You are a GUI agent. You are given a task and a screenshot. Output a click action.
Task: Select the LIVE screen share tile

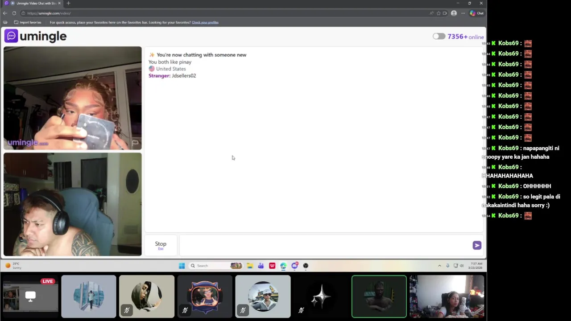point(30,296)
